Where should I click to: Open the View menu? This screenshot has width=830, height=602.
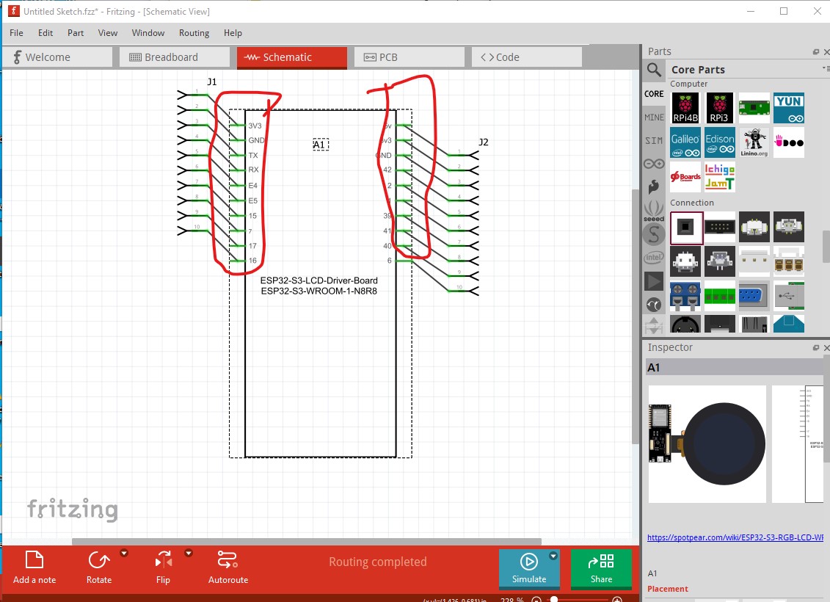click(x=107, y=33)
